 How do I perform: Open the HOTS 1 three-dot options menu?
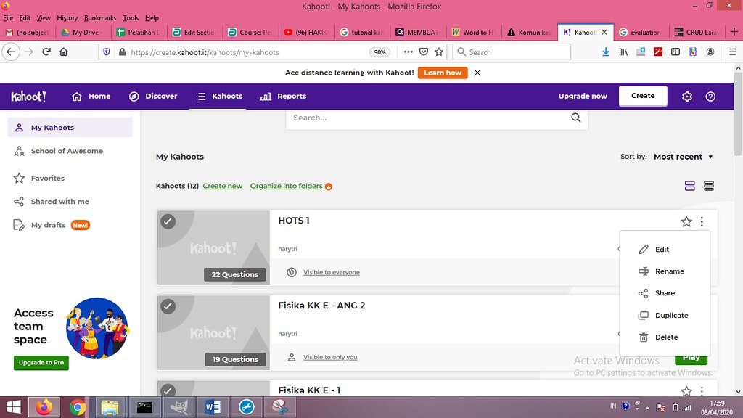pos(702,221)
